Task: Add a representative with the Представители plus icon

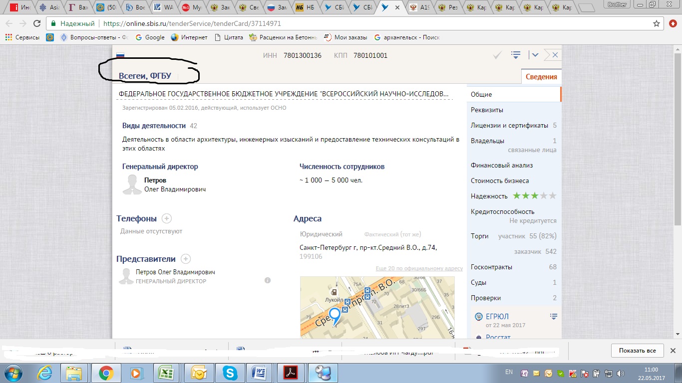Action: (x=186, y=259)
